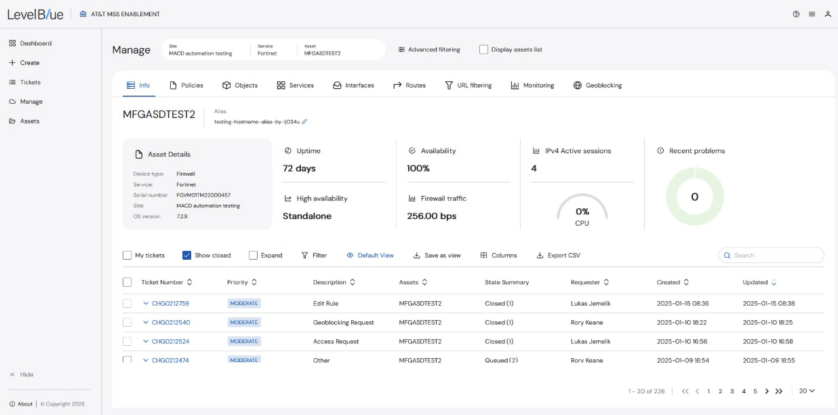
Task: Sort by the Priority column arrows
Action: pos(254,282)
